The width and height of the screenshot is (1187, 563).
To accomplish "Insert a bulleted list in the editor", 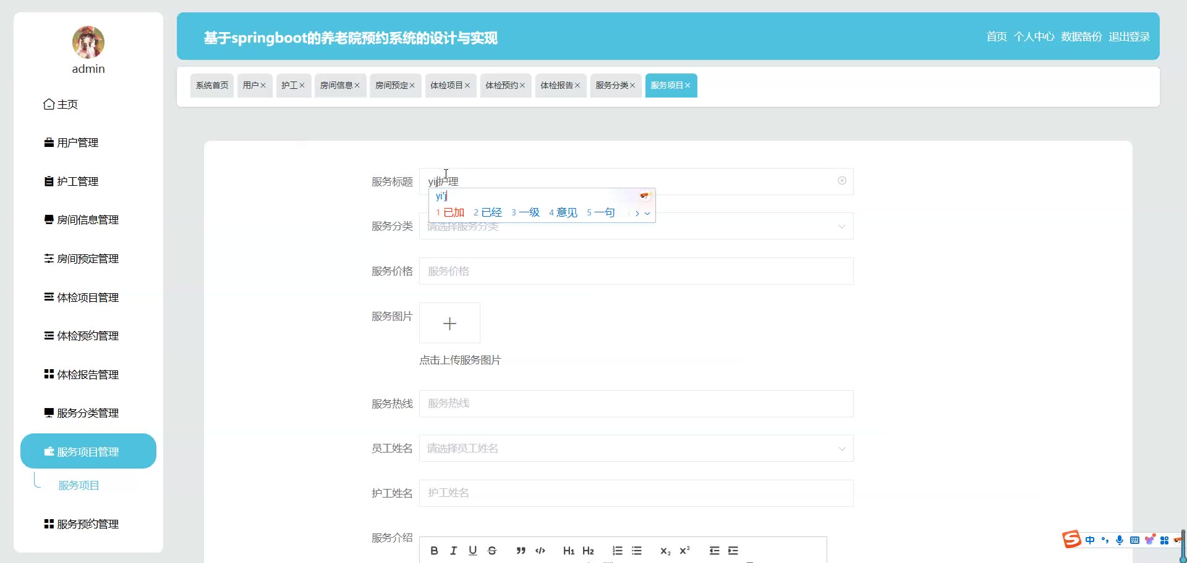I will coord(637,551).
